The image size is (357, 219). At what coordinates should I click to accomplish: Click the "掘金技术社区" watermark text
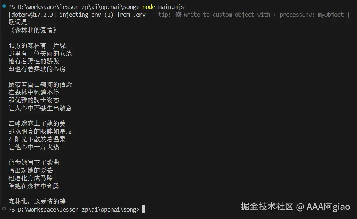coord(267,207)
